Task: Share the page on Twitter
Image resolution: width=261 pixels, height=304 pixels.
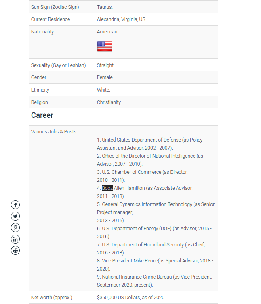Action: click(15, 216)
